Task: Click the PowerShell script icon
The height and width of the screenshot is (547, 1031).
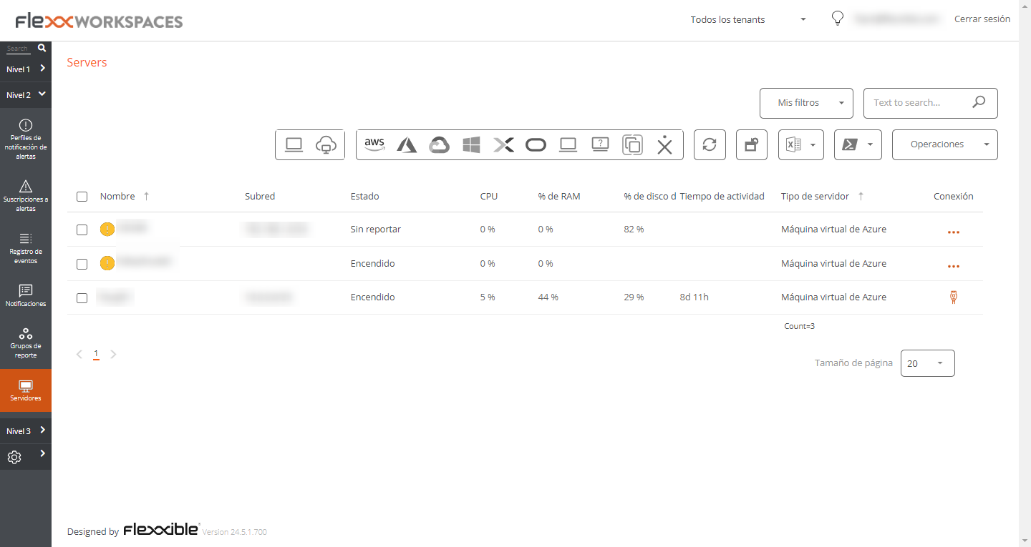Action: pyautogui.click(x=849, y=144)
